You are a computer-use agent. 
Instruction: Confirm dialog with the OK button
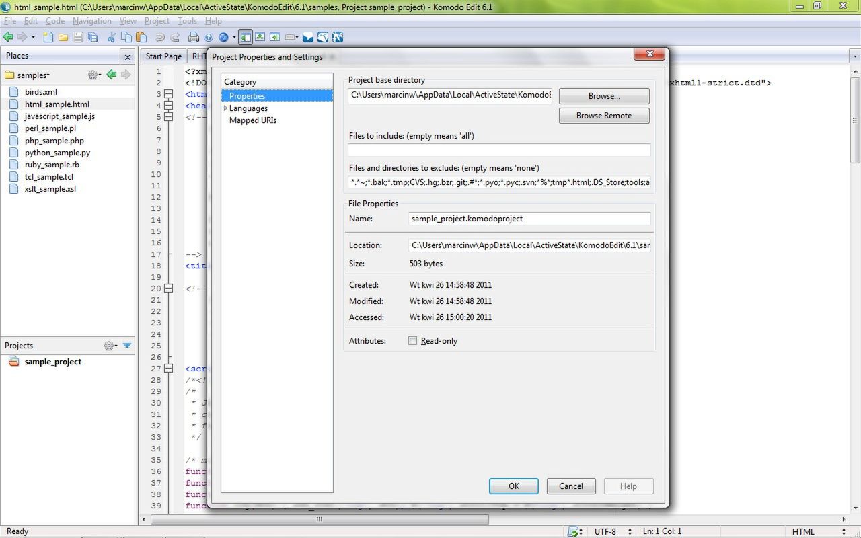(x=514, y=486)
